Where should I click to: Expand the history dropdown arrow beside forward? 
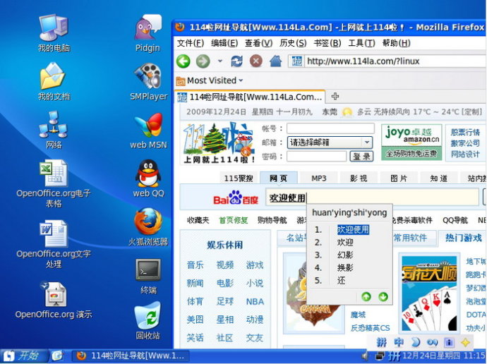tap(220, 61)
